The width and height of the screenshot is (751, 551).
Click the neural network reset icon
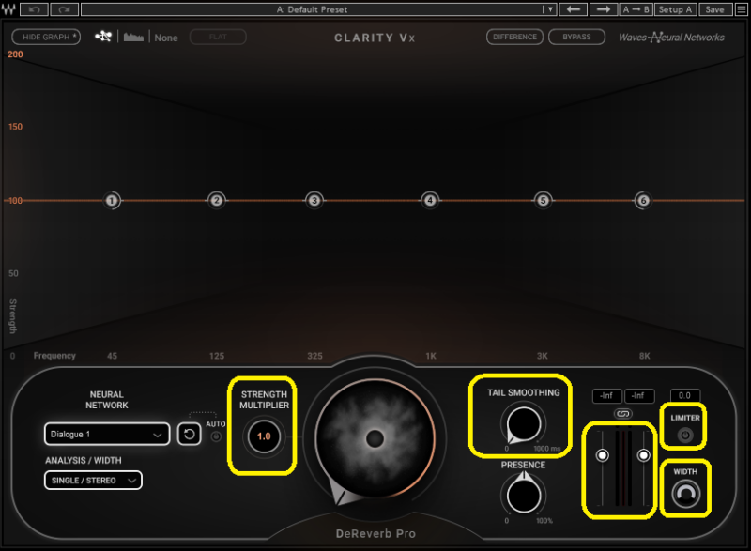tap(189, 435)
